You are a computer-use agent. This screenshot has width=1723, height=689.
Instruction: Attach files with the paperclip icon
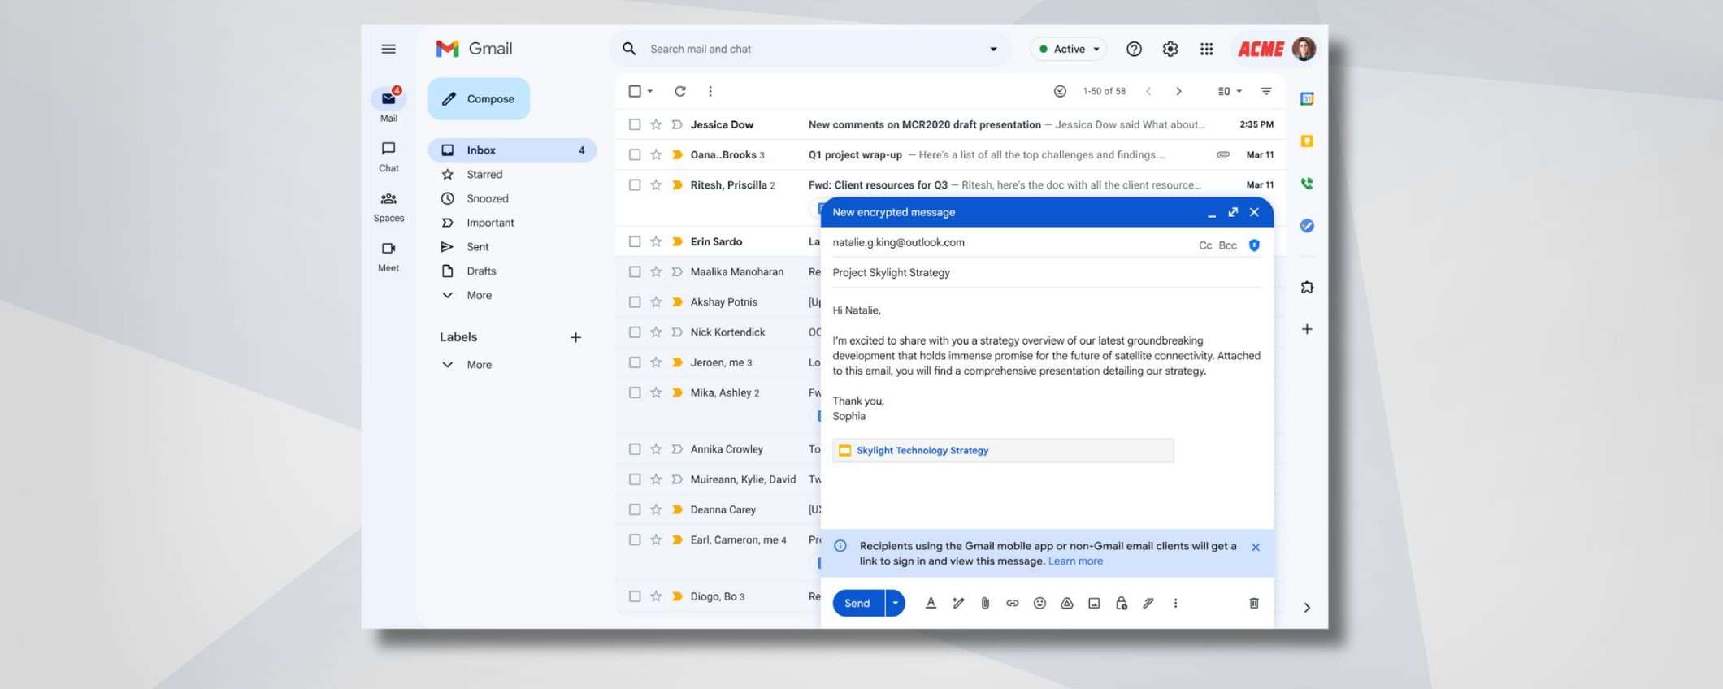point(985,603)
